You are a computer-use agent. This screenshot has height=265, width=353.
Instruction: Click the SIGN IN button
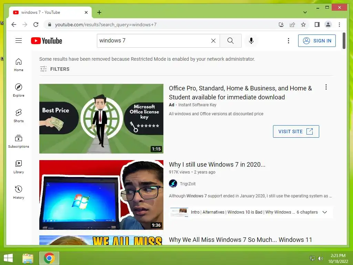317,41
